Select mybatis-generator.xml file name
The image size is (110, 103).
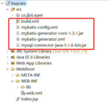coord(43,39)
